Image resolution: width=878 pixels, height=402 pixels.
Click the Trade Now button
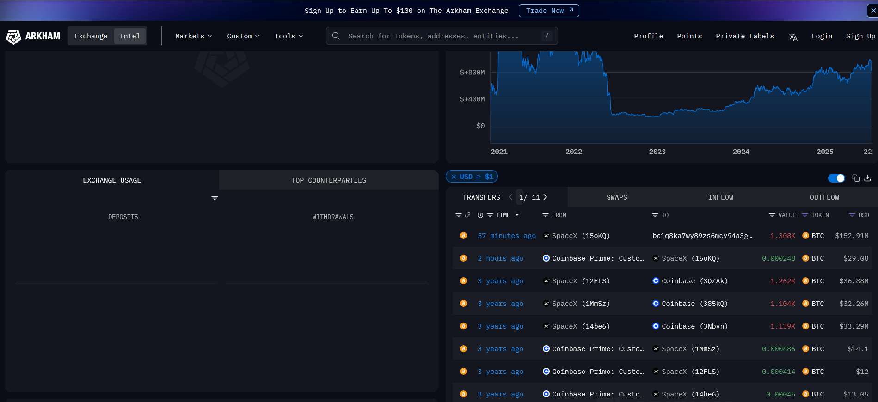[549, 11]
